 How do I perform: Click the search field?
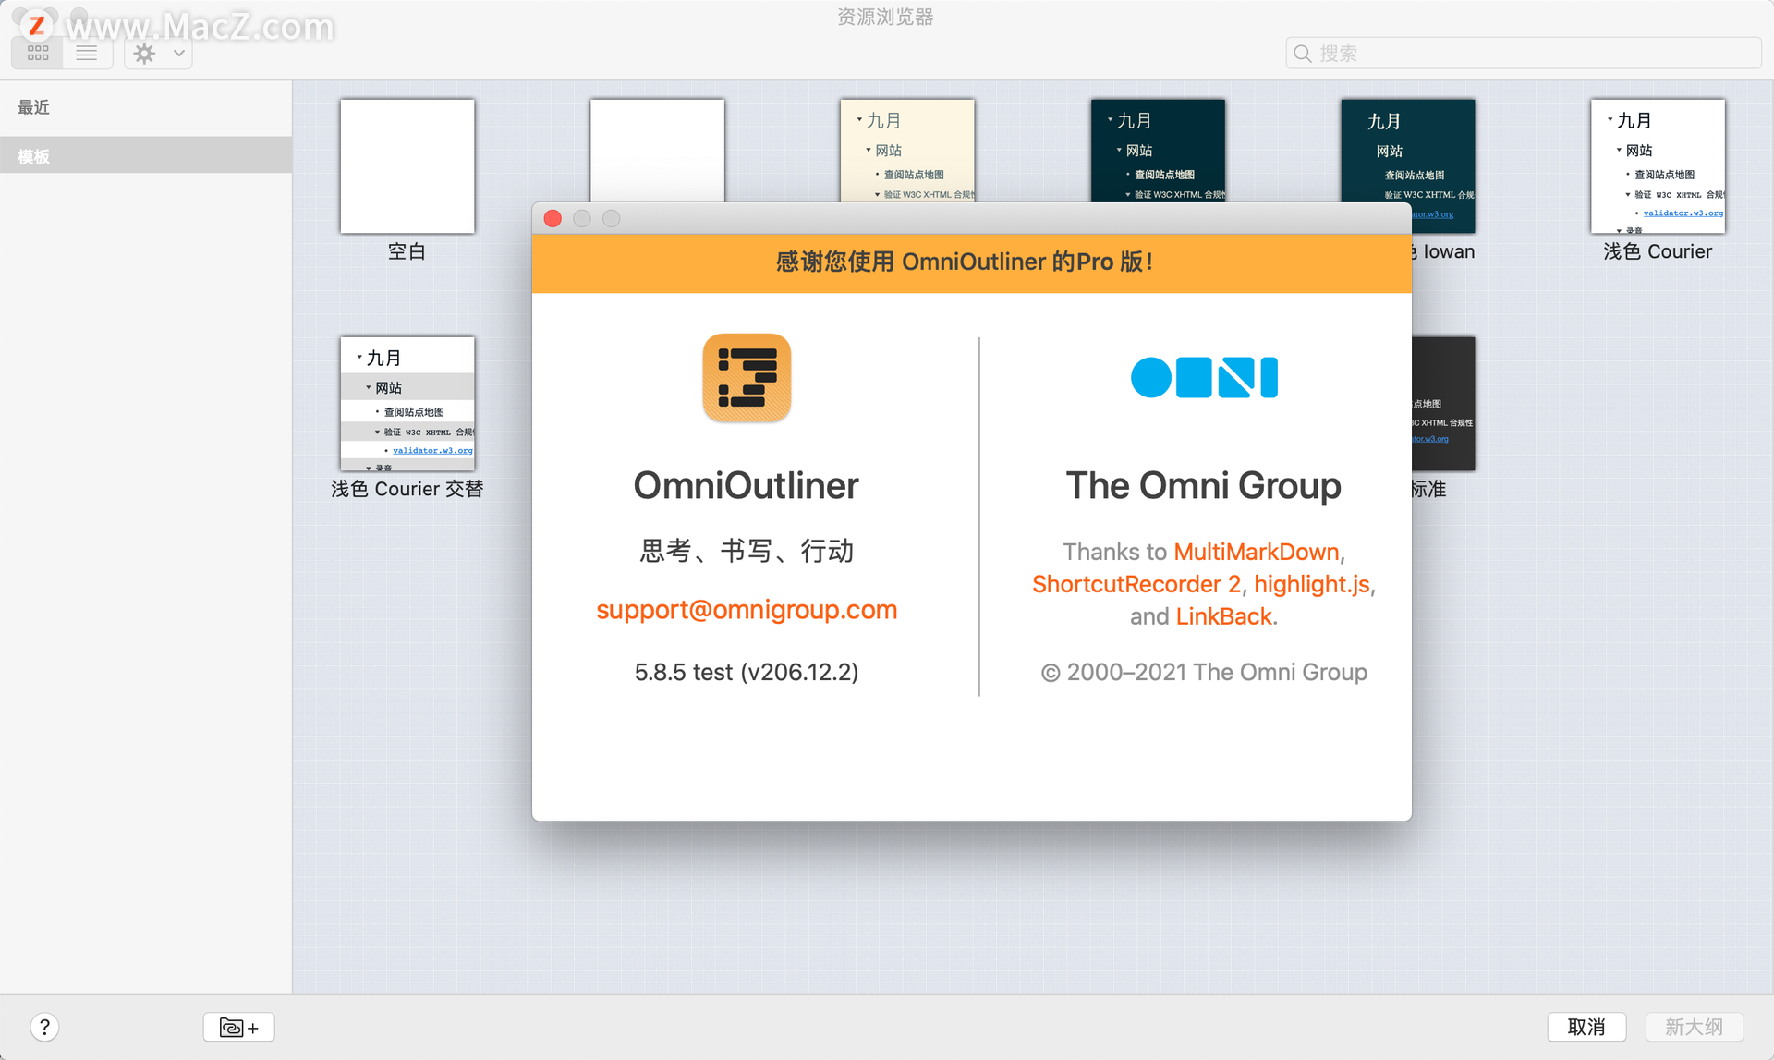click(x=1523, y=53)
